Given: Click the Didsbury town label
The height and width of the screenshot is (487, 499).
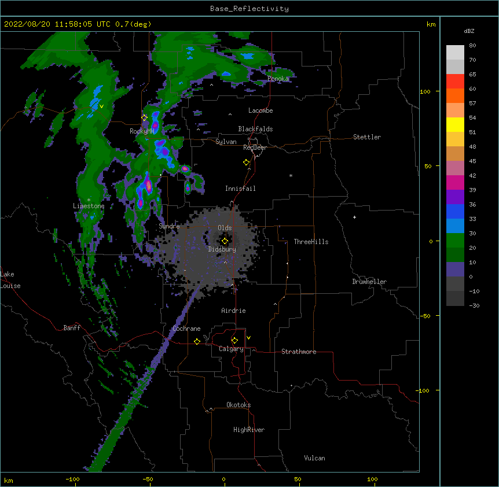Looking at the screenshot, I should 222,249.
